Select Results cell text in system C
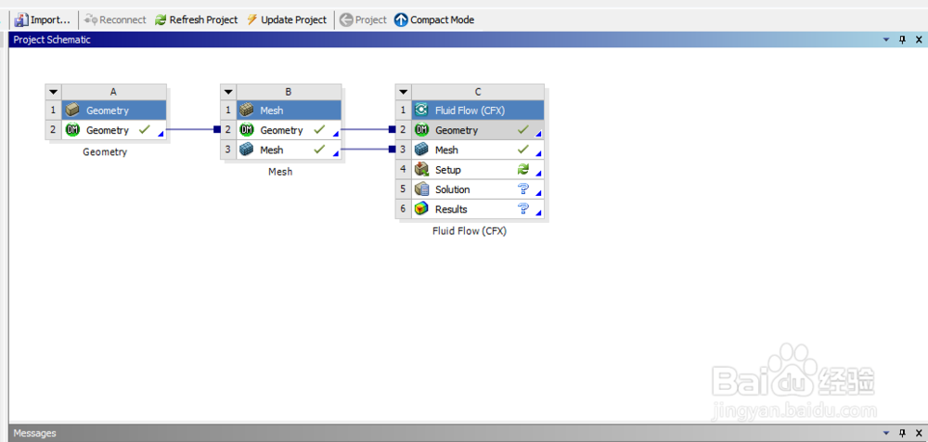 (451, 209)
